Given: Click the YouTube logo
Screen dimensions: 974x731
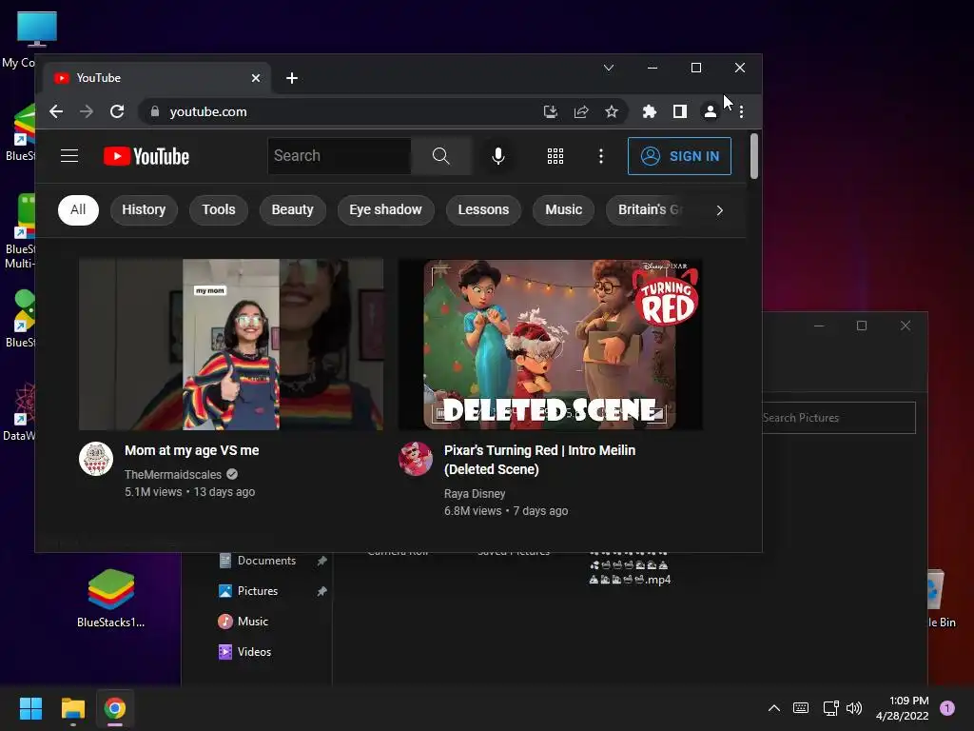Looking at the screenshot, I should point(146,157).
